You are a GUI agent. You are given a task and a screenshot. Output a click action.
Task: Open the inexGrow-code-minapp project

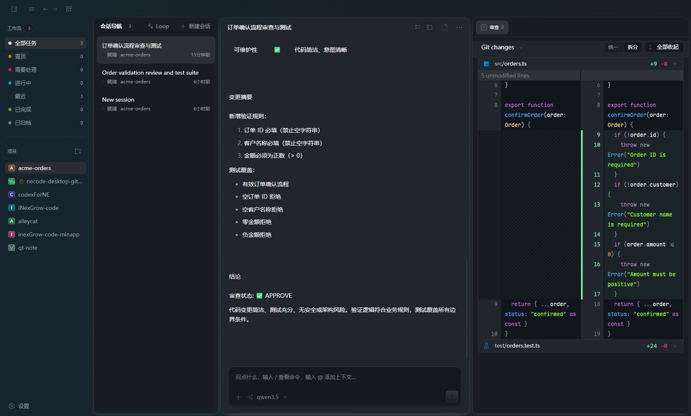[46, 234]
